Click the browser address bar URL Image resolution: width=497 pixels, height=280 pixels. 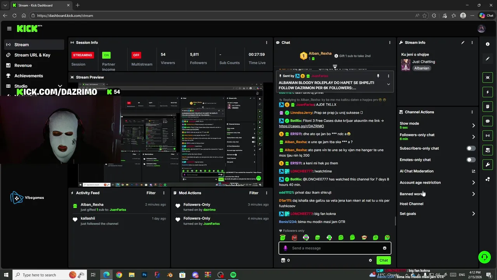[x=65, y=16]
